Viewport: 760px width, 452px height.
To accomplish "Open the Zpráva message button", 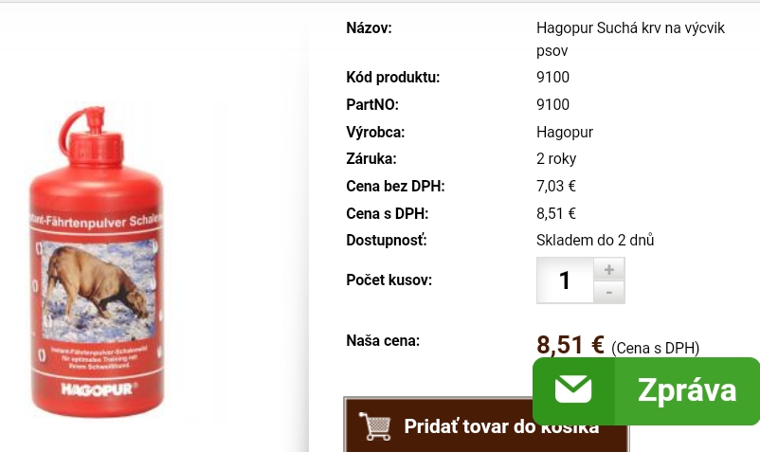I will [646, 391].
